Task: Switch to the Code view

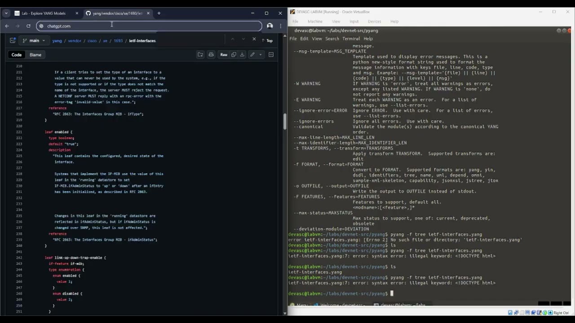Action: pyautogui.click(x=17, y=55)
